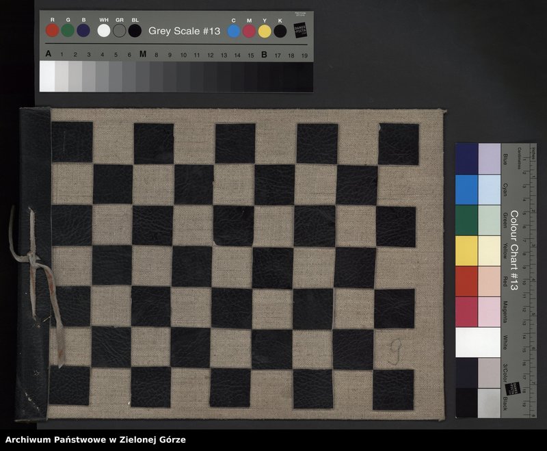This screenshot has width=547, height=451.
Task: Click the 'Yellow' label on the colour chart
Action: 505,251
